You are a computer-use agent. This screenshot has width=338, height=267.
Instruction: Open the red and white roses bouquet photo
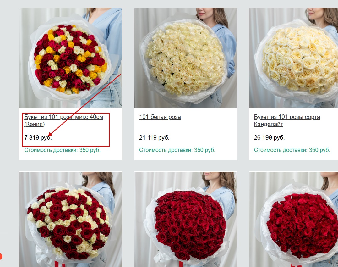click(71, 219)
